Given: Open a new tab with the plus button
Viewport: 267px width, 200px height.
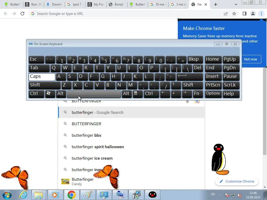Looking at the screenshot, I should coord(216,4).
